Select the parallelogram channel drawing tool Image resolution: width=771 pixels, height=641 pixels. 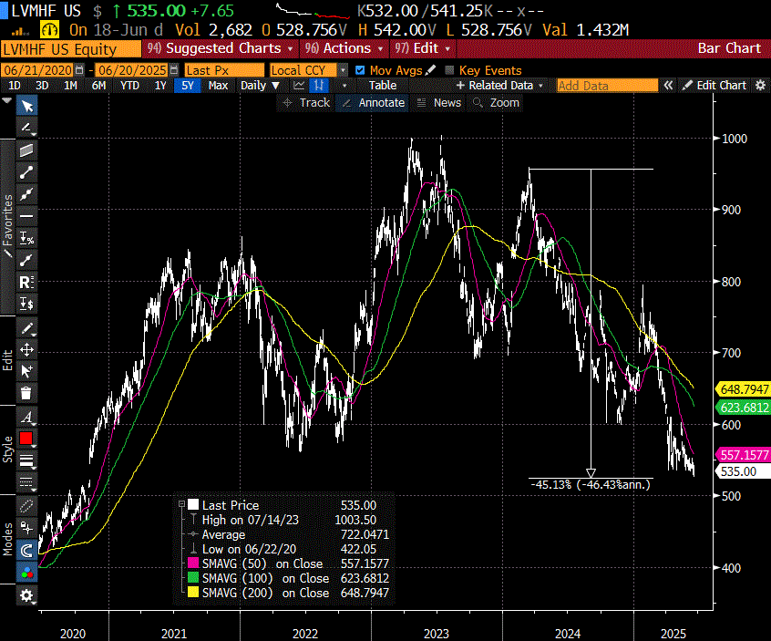click(26, 150)
